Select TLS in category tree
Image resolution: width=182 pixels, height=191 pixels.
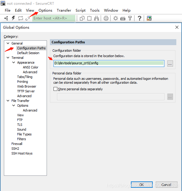coord(20,124)
